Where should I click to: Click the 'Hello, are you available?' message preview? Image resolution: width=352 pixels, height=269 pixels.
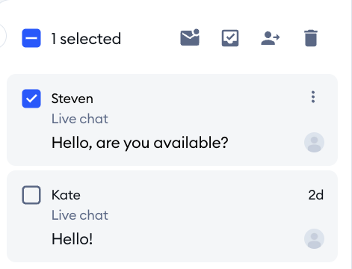[x=140, y=143]
